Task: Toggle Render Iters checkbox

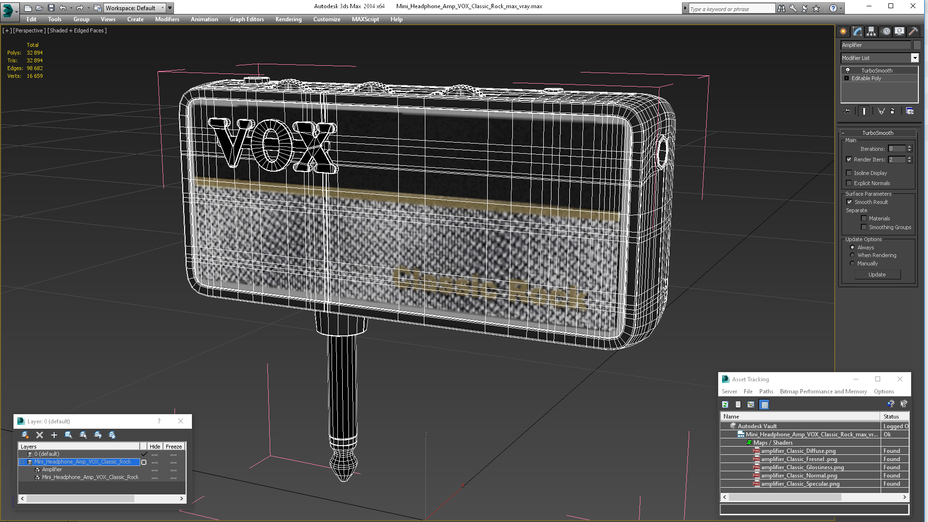Action: tap(849, 159)
